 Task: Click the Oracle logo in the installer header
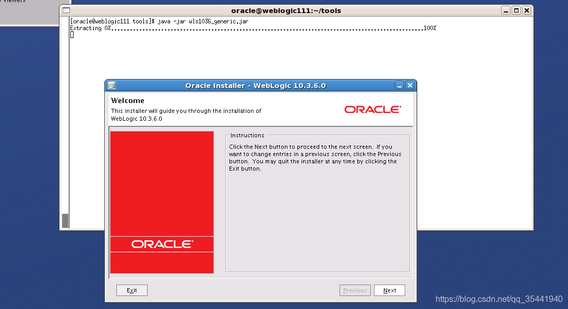pyautogui.click(x=373, y=110)
